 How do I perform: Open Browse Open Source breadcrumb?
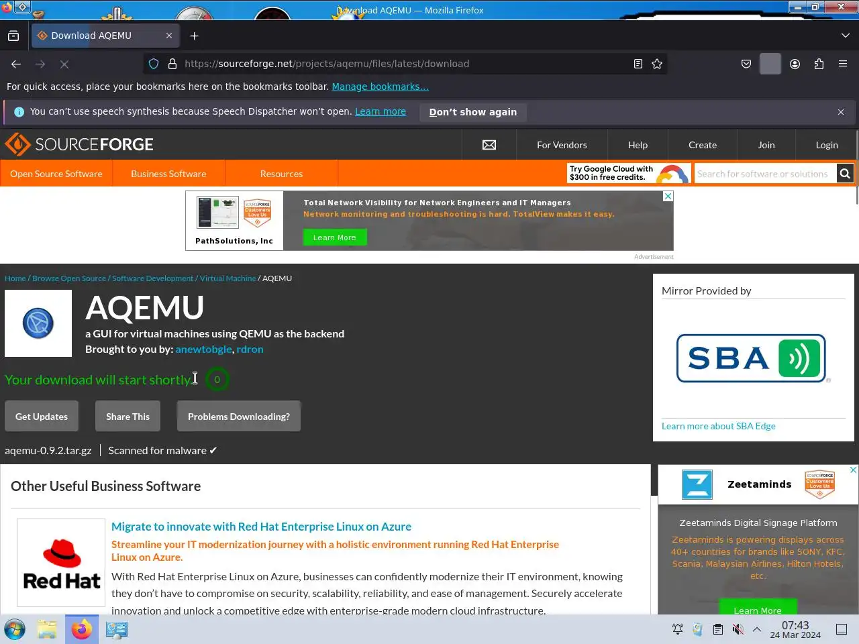tap(69, 278)
